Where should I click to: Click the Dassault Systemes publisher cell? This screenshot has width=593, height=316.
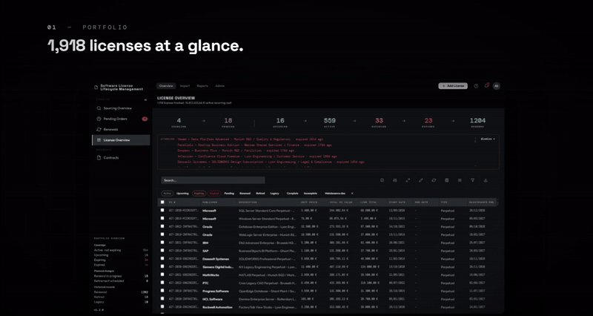[216, 259]
